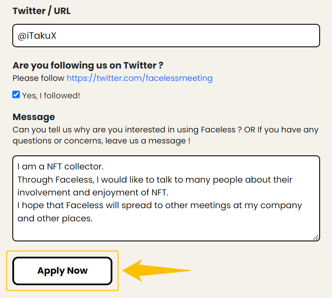Place cursor after "and other places."
Screen dimensions: 332x298
(93, 218)
